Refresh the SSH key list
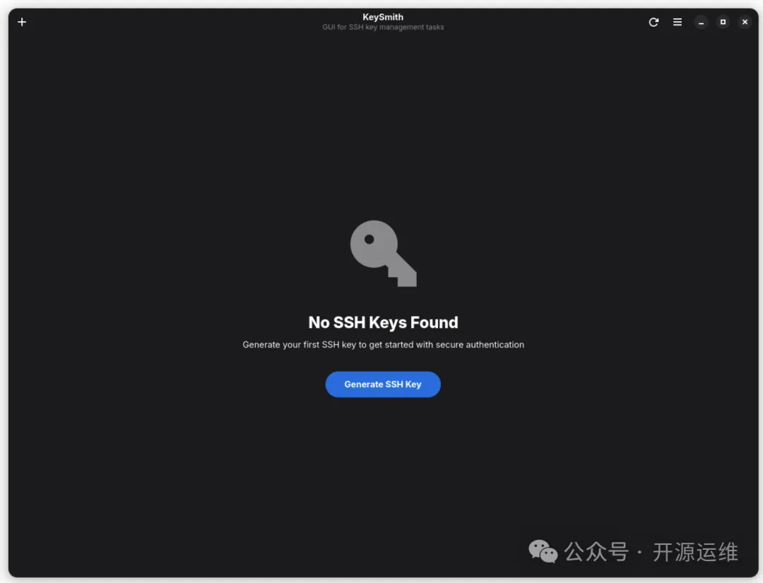 pyautogui.click(x=653, y=22)
